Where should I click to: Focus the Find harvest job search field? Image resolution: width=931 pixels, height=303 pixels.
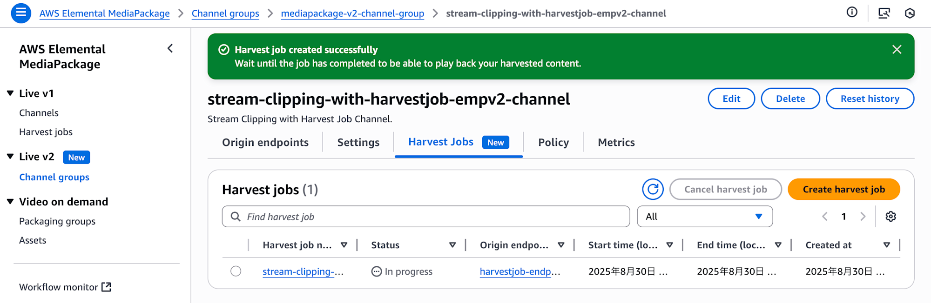(426, 217)
